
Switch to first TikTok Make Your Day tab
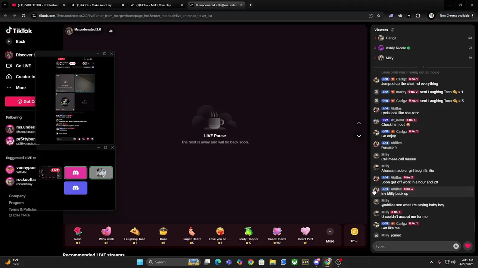coord(97,5)
